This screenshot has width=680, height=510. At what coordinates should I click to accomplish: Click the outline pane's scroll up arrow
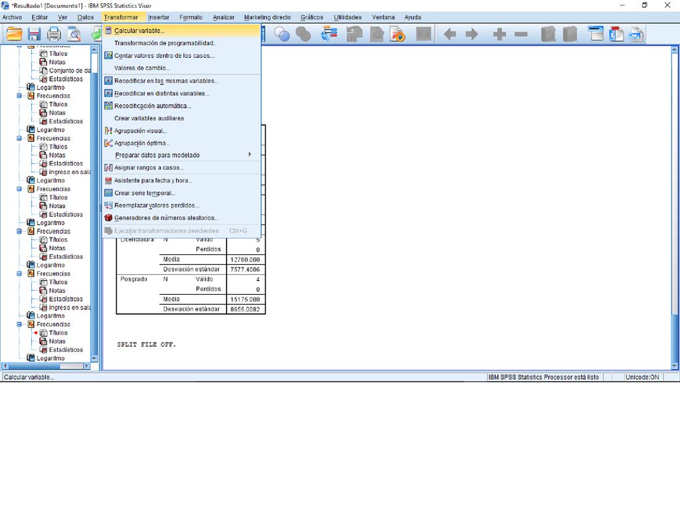click(94, 49)
